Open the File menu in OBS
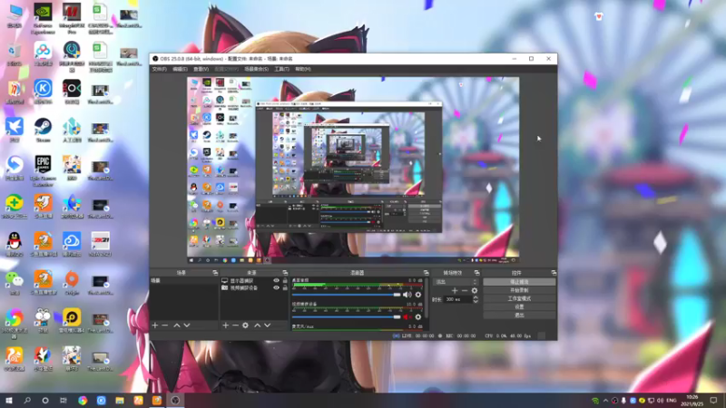Viewport: 726px width, 408px height. click(x=160, y=69)
